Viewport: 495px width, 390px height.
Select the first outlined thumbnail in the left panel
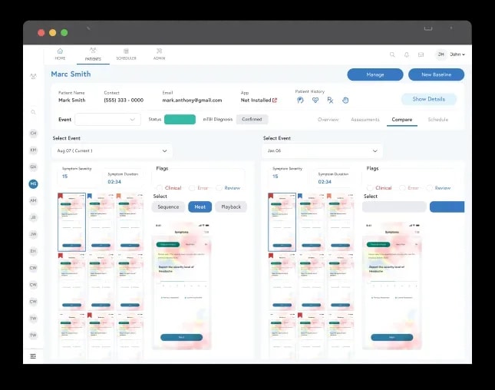tap(71, 222)
